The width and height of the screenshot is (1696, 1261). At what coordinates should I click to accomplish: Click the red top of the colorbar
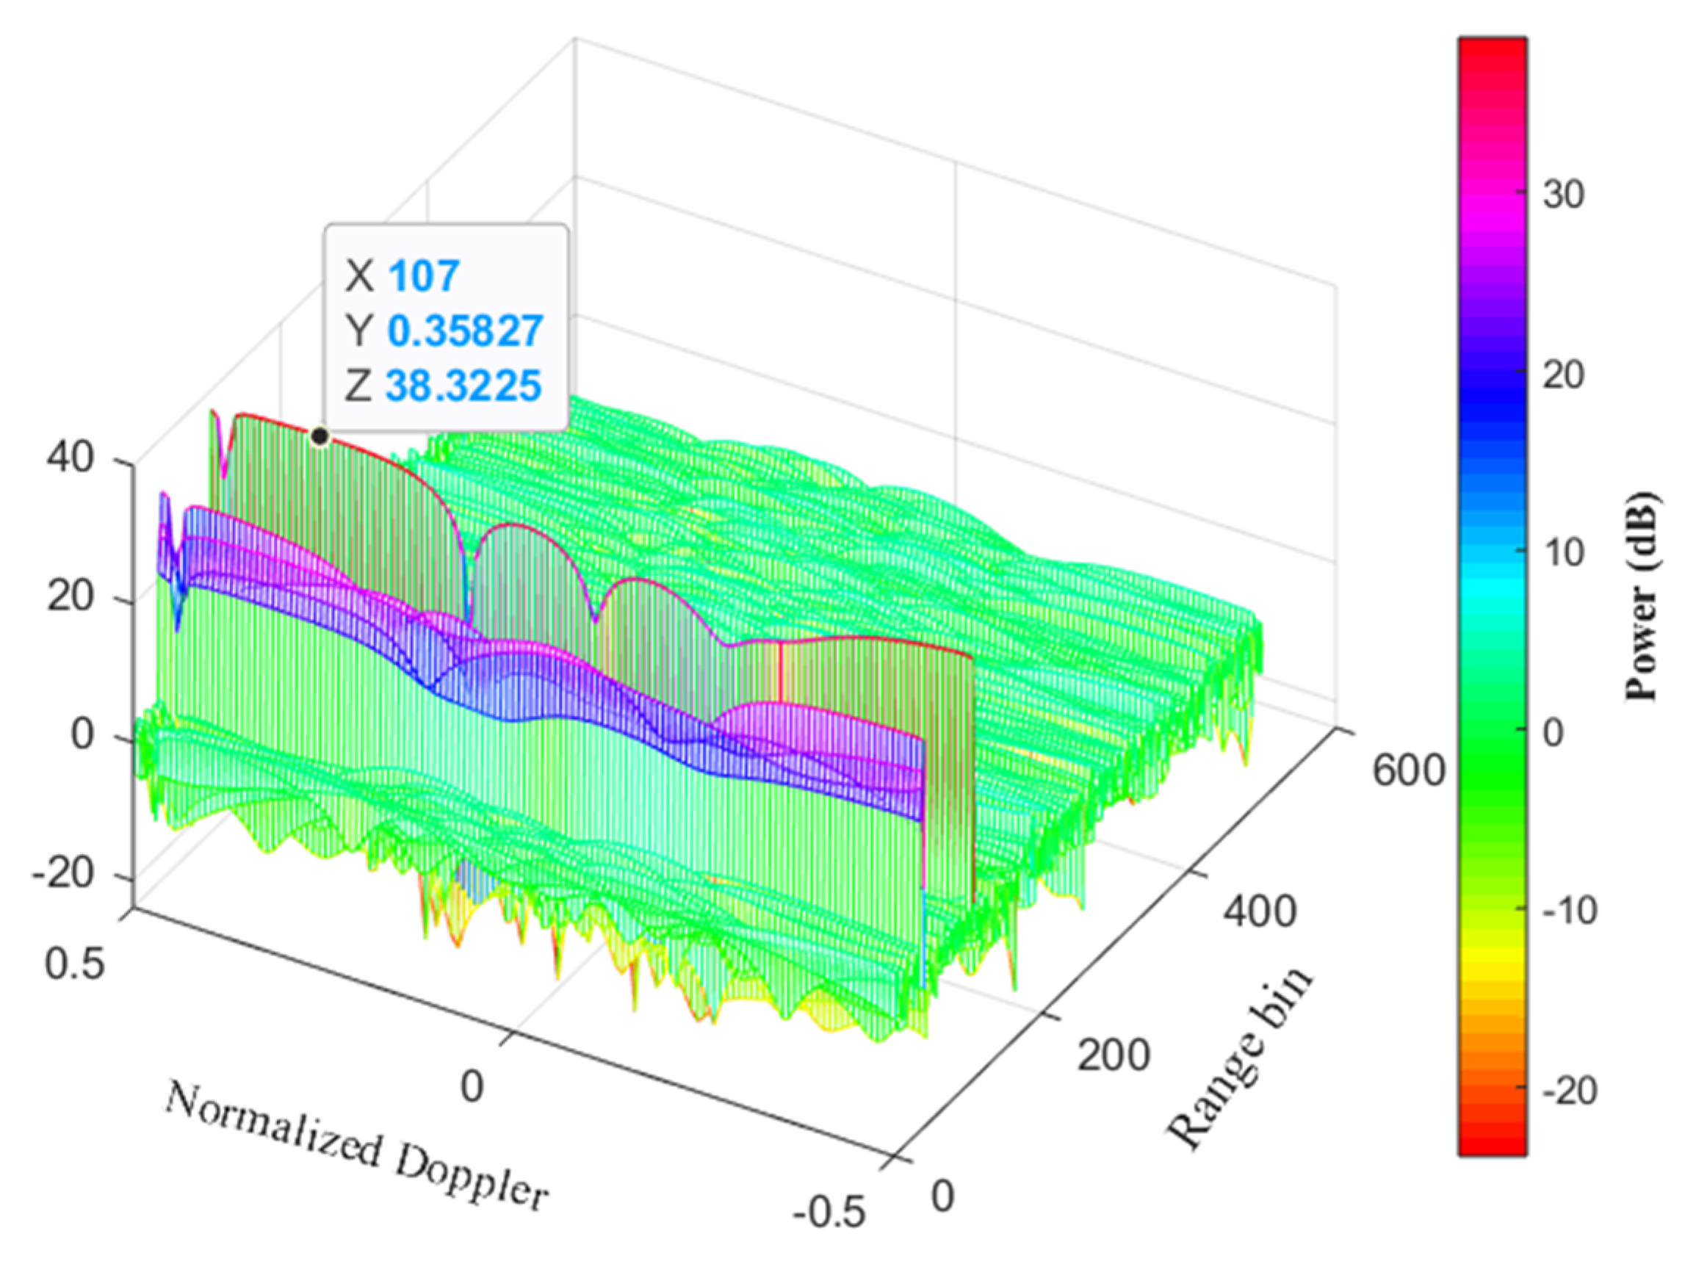[x=1493, y=47]
